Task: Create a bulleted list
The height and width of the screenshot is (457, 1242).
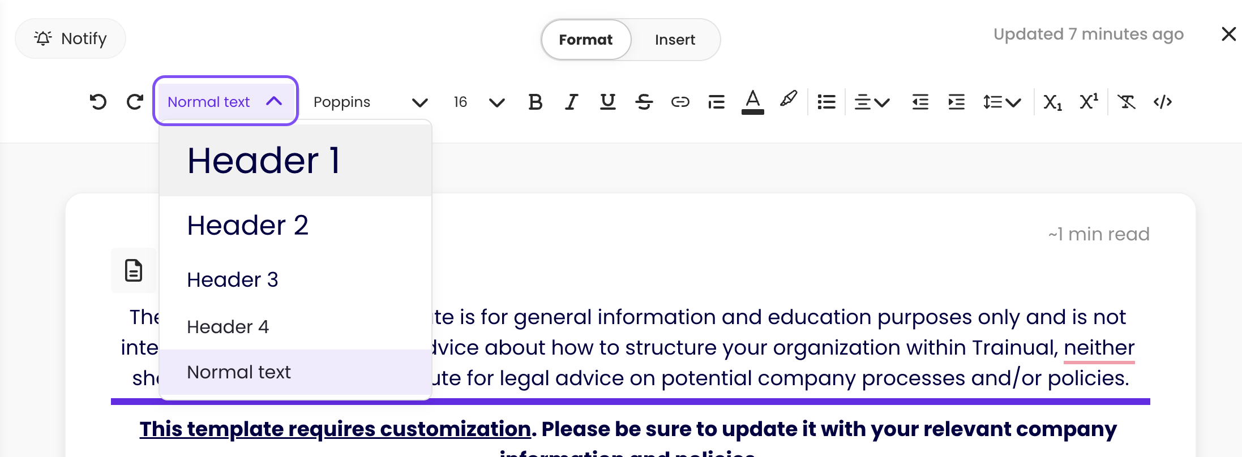Action: [826, 102]
